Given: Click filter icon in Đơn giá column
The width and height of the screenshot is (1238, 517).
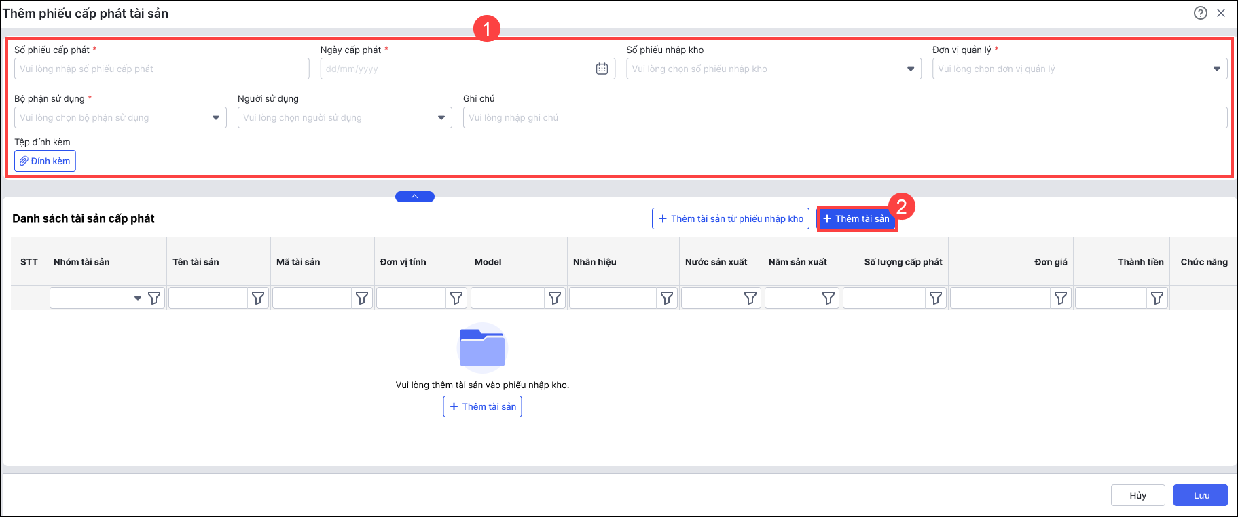Looking at the screenshot, I should (x=1060, y=298).
